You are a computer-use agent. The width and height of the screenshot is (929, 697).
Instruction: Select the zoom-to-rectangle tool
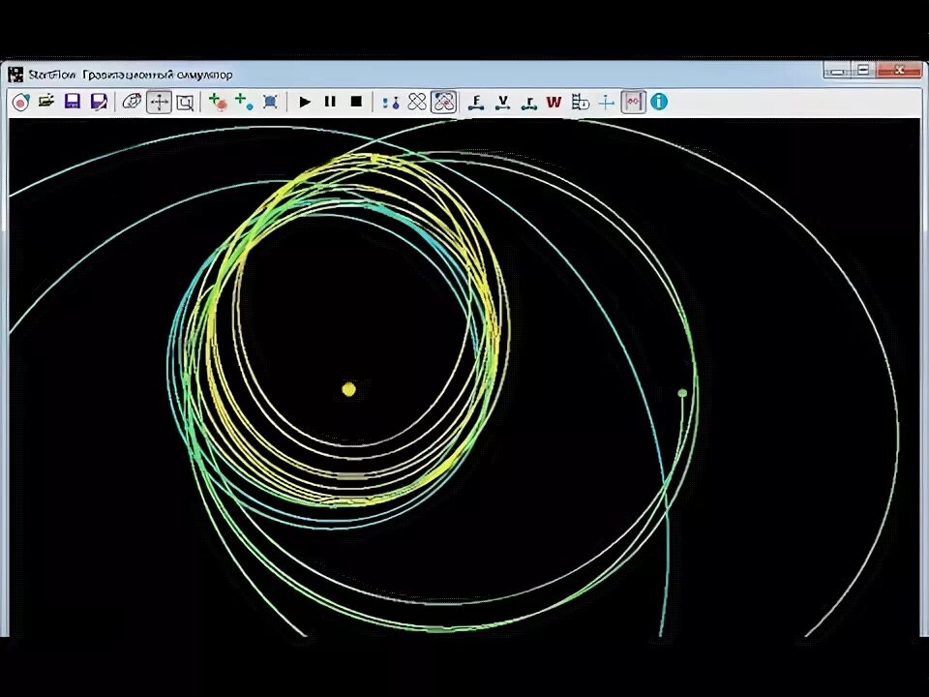[185, 103]
